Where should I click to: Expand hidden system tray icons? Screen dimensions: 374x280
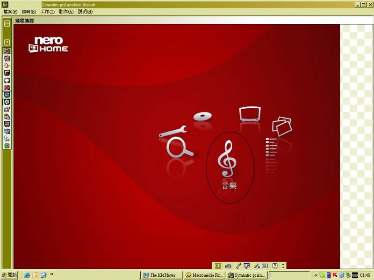(x=316, y=275)
